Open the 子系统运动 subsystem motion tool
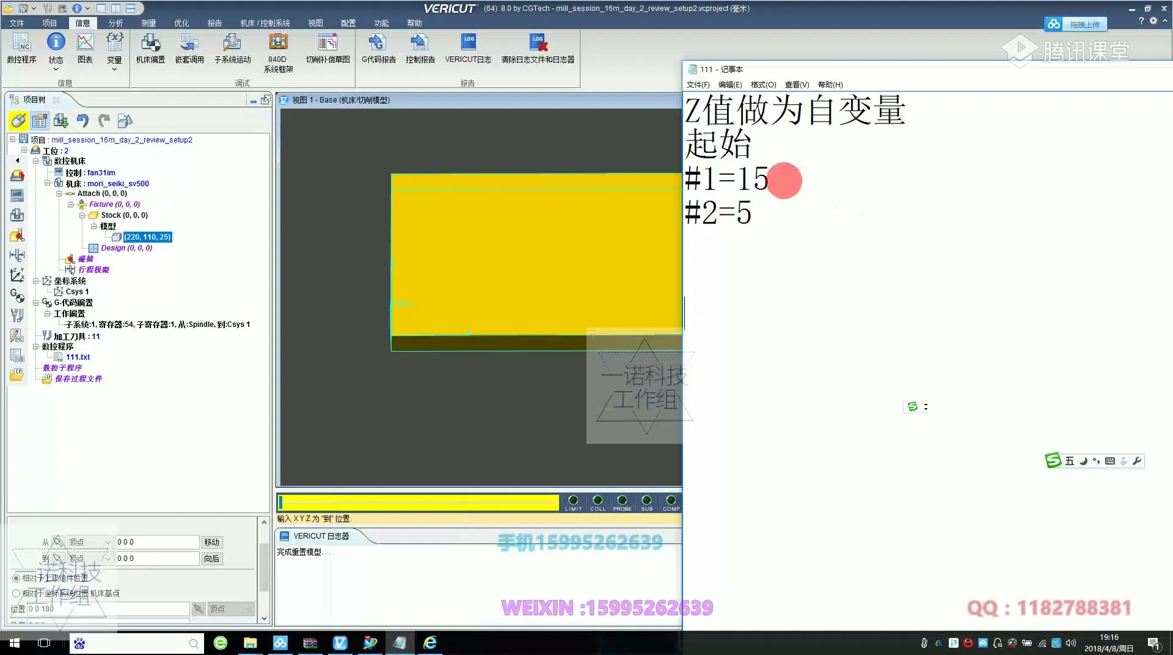Image resolution: width=1173 pixels, height=655 pixels. [232, 49]
